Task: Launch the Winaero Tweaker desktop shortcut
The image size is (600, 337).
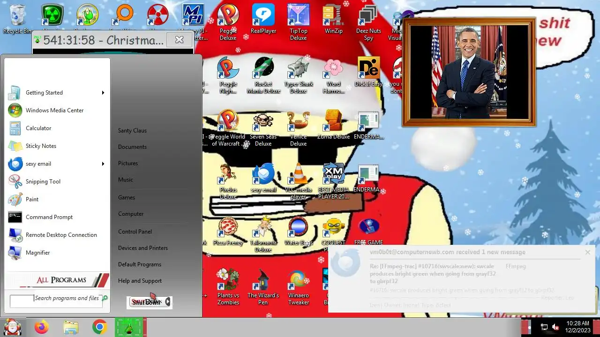Action: pos(299,287)
